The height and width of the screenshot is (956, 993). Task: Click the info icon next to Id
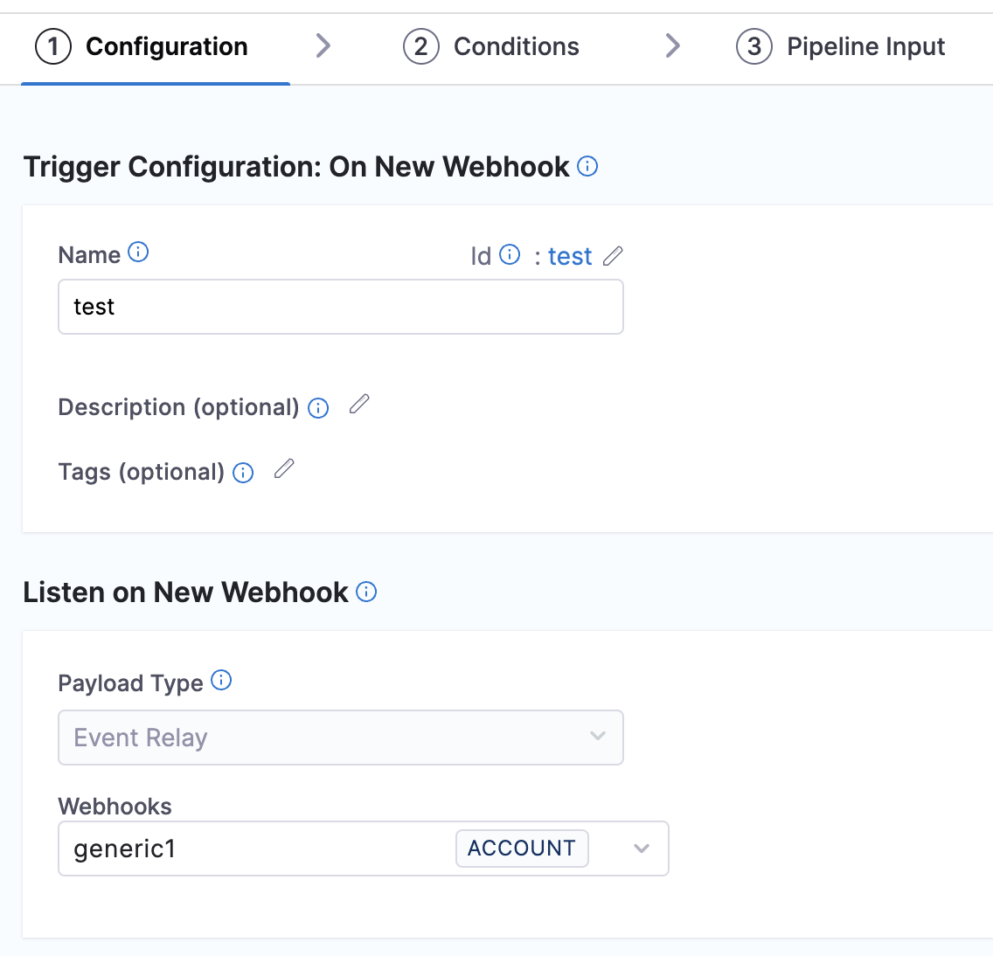click(x=510, y=254)
